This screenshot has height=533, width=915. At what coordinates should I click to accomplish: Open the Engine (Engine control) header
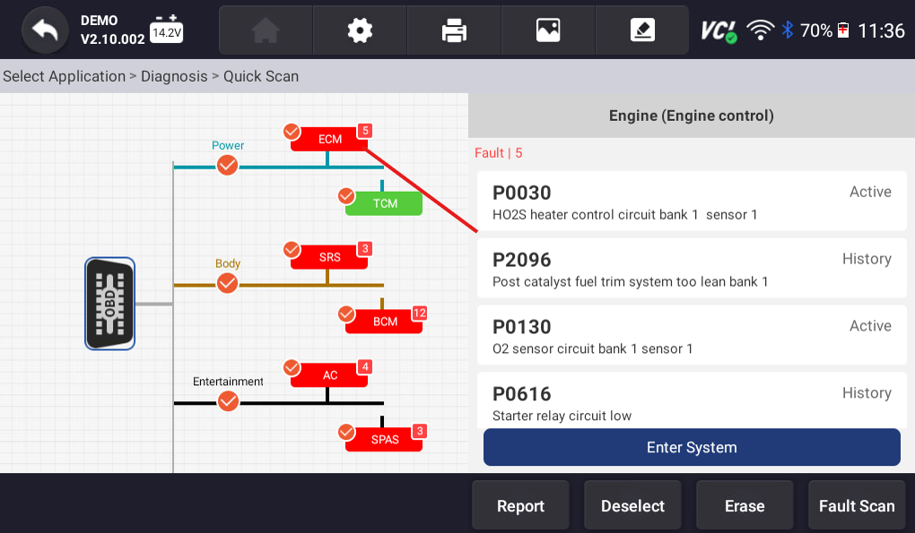point(691,115)
